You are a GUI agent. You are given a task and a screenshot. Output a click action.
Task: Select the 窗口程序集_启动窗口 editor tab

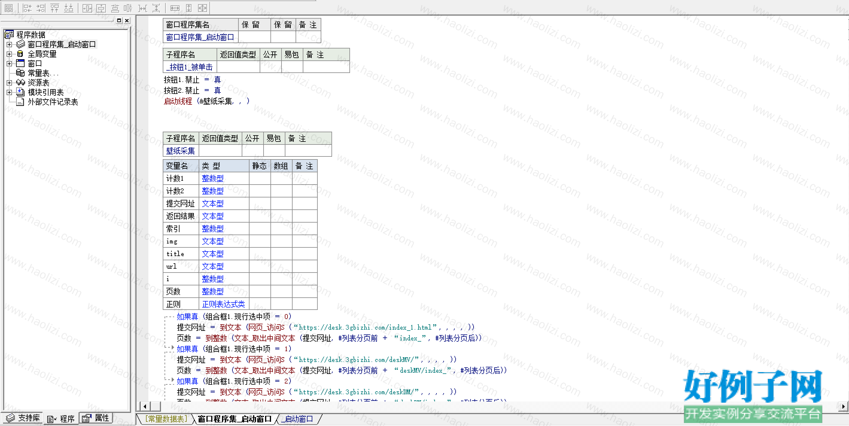235,419
